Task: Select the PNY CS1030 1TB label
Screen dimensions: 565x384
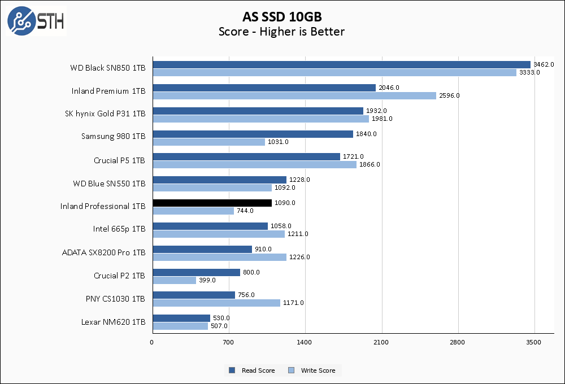Action: coord(115,299)
